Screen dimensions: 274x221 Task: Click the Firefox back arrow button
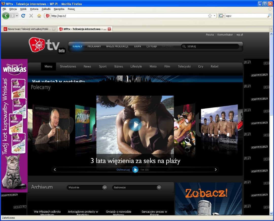click(6, 16)
